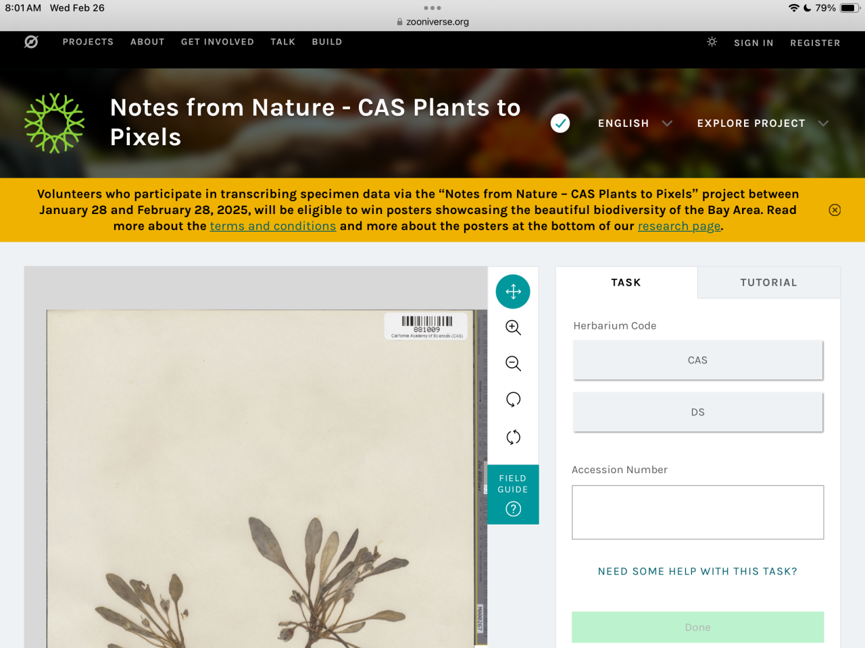Tap the battery indicator in status bar
The image size is (865, 648).
[x=850, y=8]
